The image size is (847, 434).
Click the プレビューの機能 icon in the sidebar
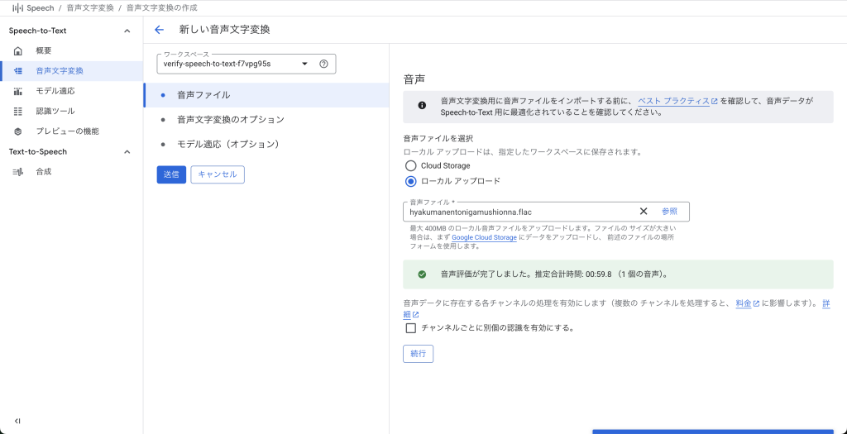pyautogui.click(x=18, y=131)
